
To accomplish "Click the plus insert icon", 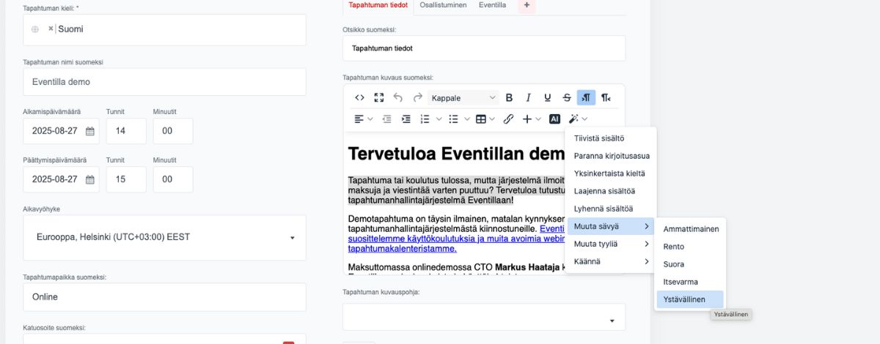I will (527, 119).
